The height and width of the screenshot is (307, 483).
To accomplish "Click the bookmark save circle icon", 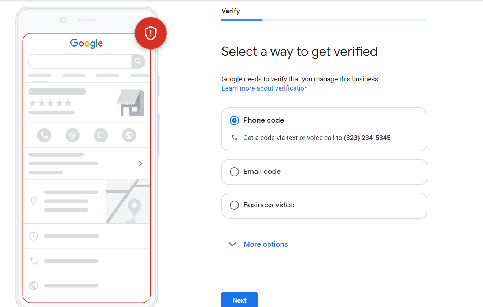I will point(101,135).
